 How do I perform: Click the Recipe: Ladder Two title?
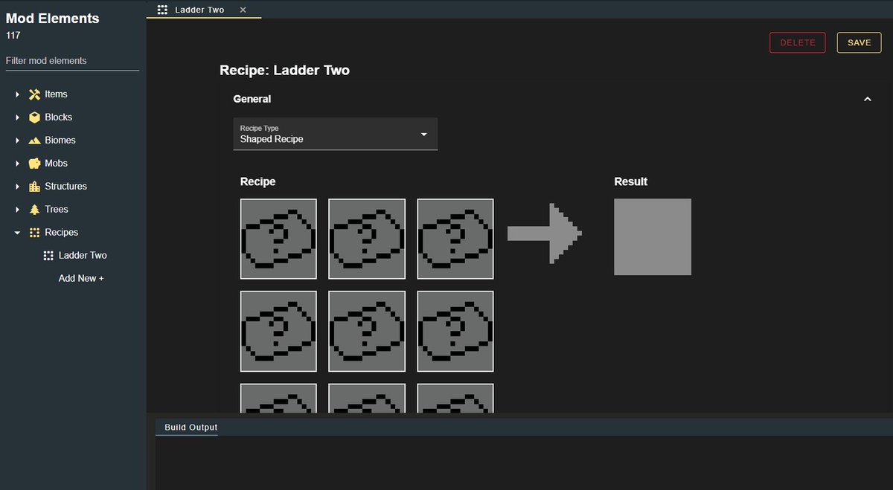(284, 71)
